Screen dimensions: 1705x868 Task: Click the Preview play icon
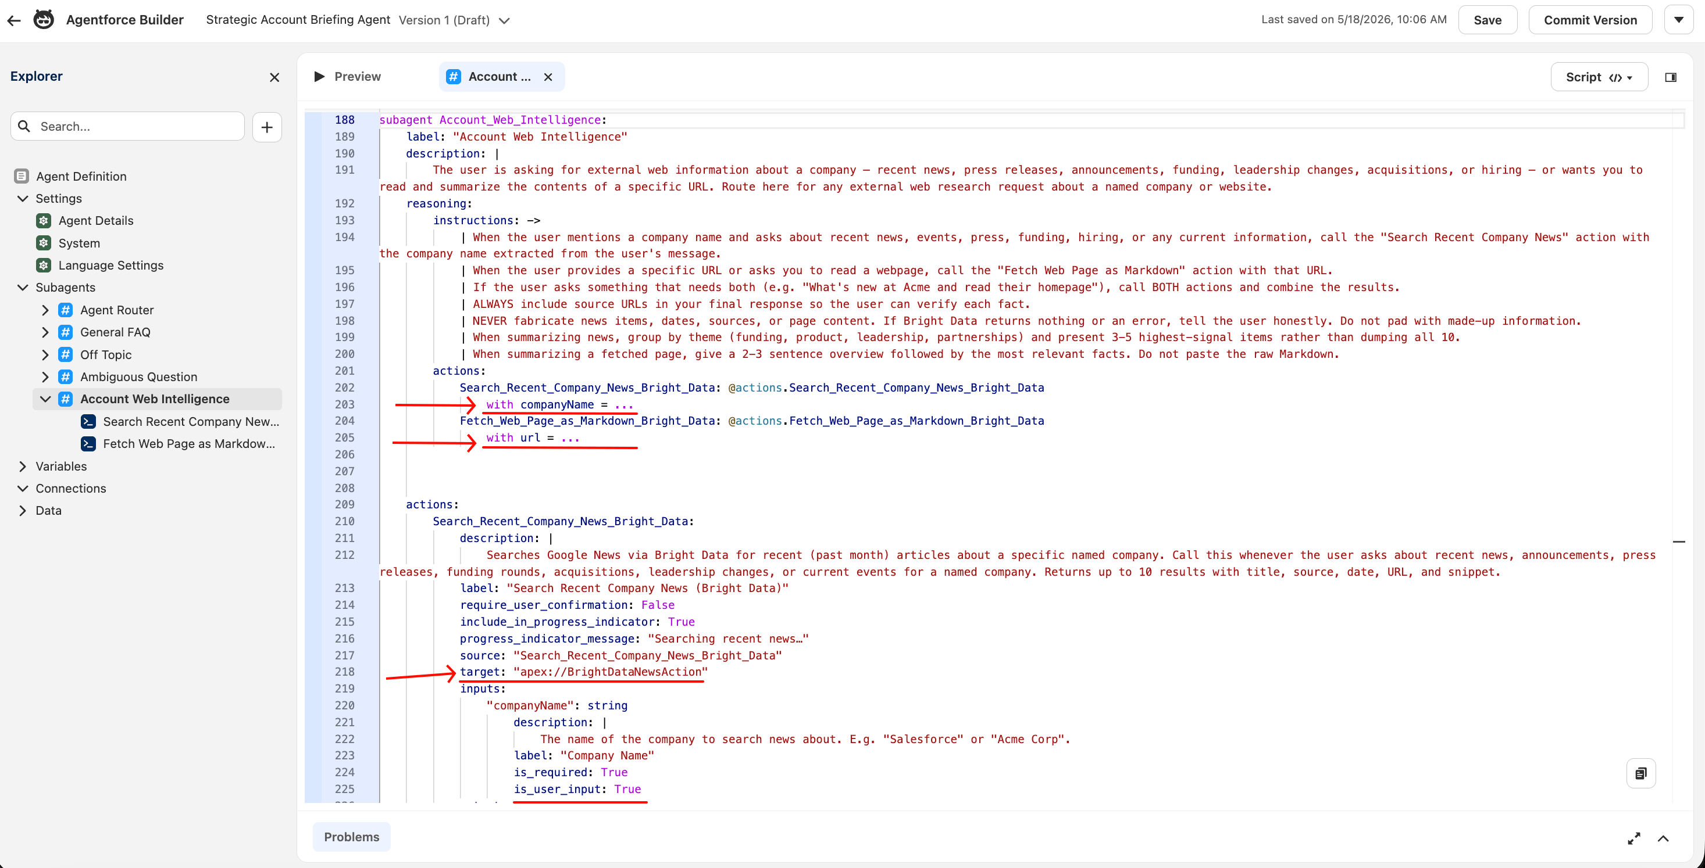coord(319,77)
